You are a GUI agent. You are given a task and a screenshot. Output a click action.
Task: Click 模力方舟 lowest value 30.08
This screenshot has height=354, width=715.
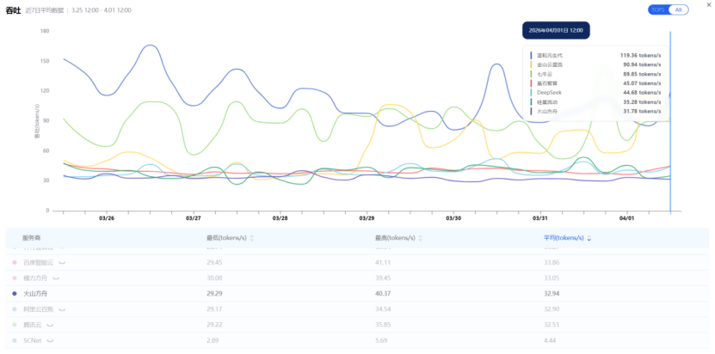[214, 278]
